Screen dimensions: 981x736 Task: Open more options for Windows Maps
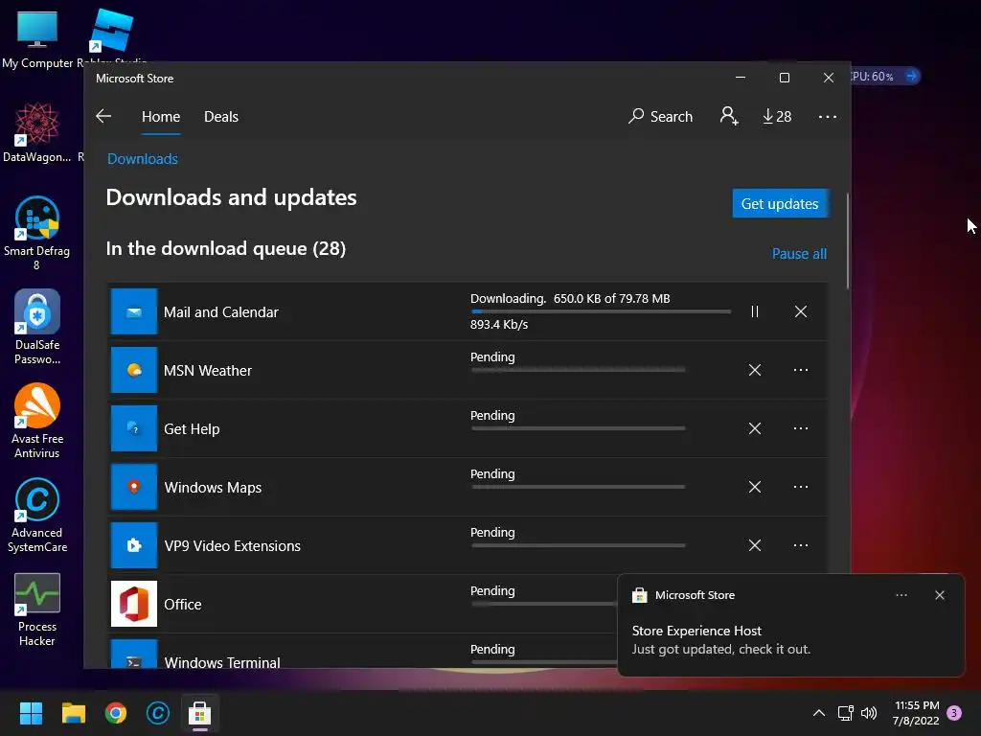pyautogui.click(x=800, y=487)
